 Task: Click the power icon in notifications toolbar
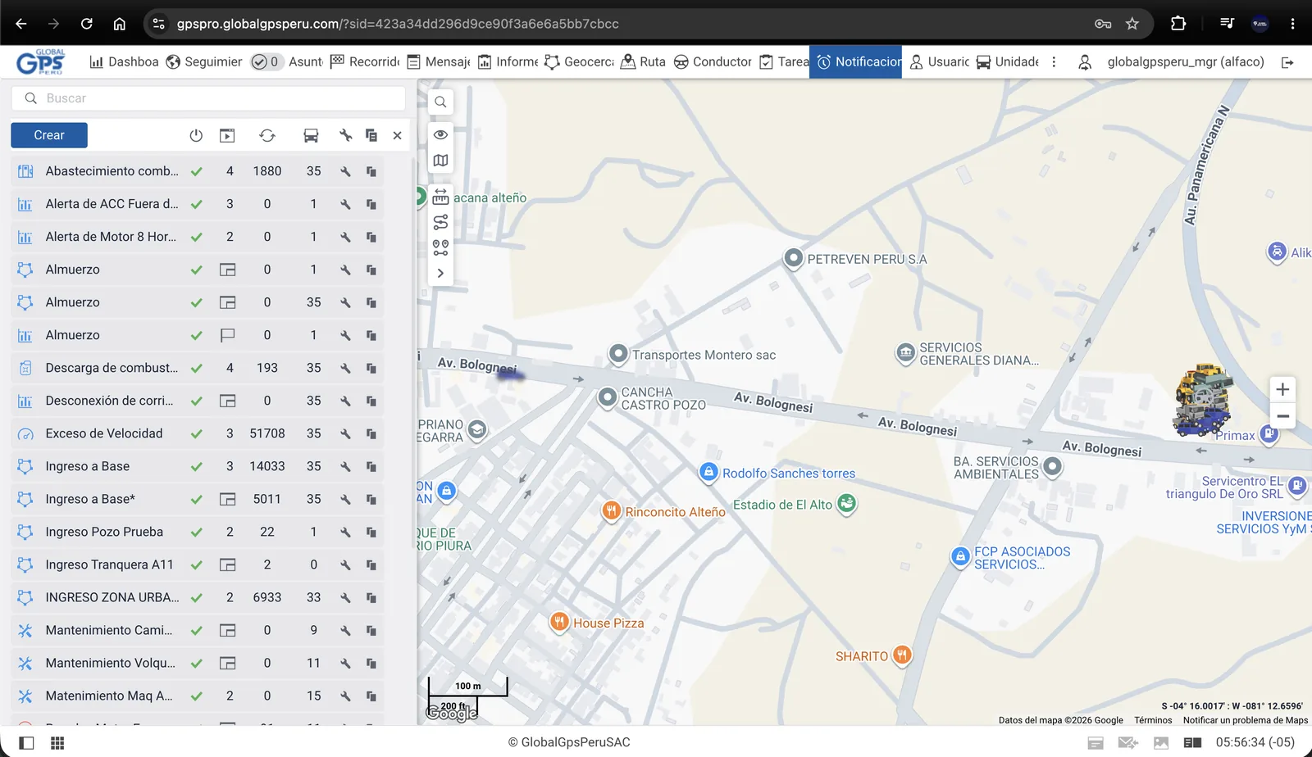pos(196,135)
